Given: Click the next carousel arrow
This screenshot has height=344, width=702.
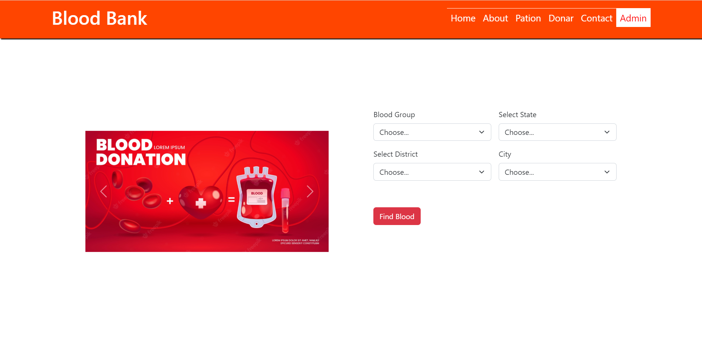Looking at the screenshot, I should (310, 191).
